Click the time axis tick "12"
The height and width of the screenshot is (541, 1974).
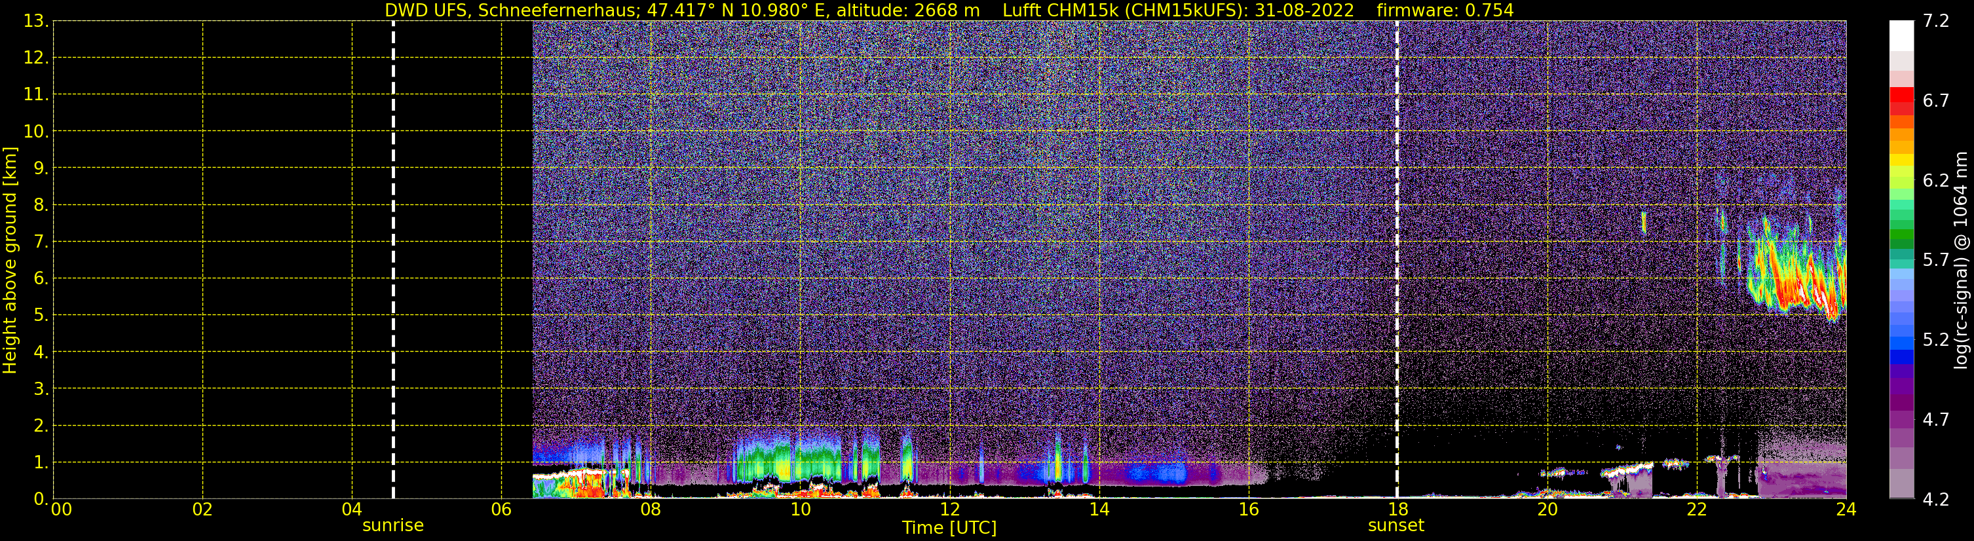tap(949, 510)
